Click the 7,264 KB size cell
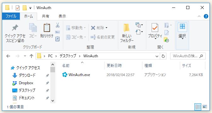The image size is (212, 113). point(196,75)
